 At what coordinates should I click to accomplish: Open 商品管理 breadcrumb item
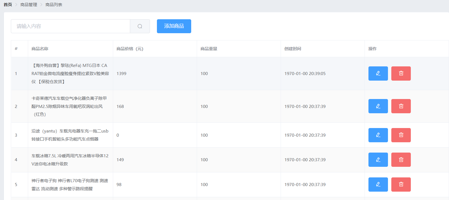click(x=29, y=5)
